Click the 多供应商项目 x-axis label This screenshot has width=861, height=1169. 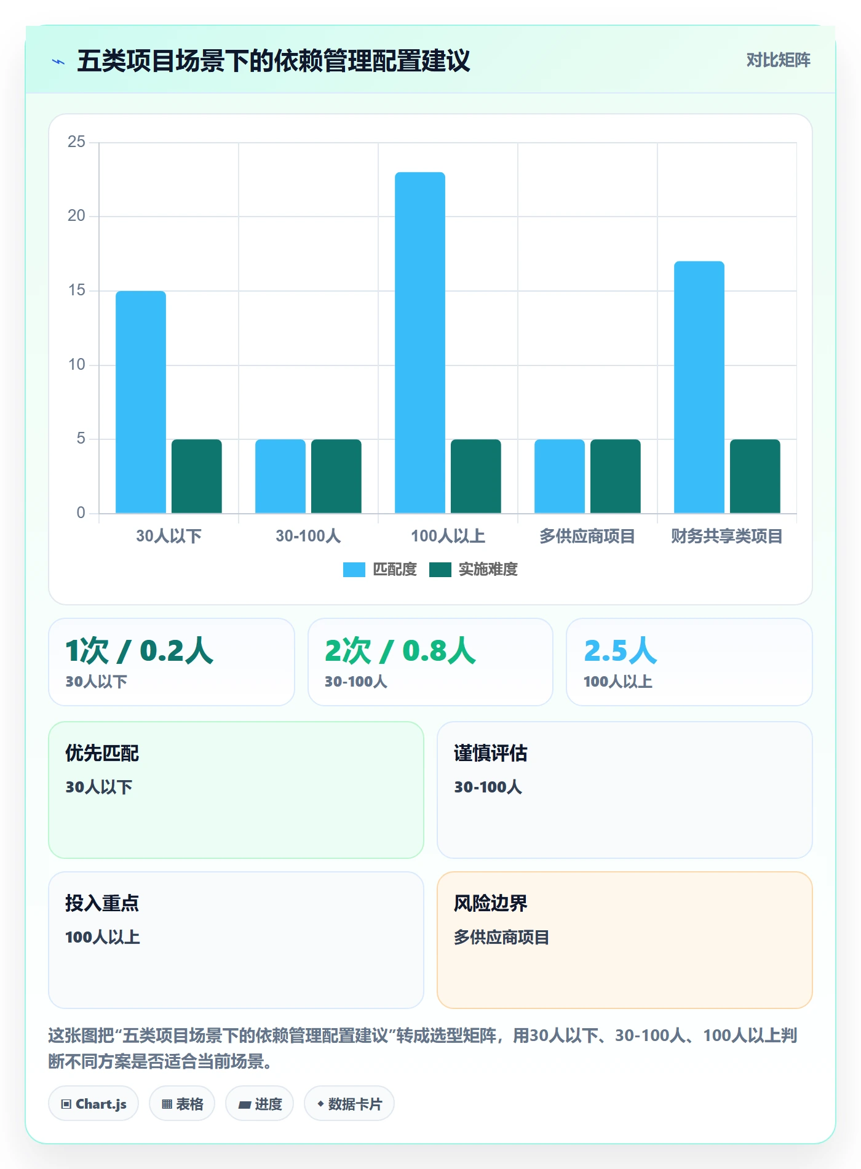coord(587,536)
